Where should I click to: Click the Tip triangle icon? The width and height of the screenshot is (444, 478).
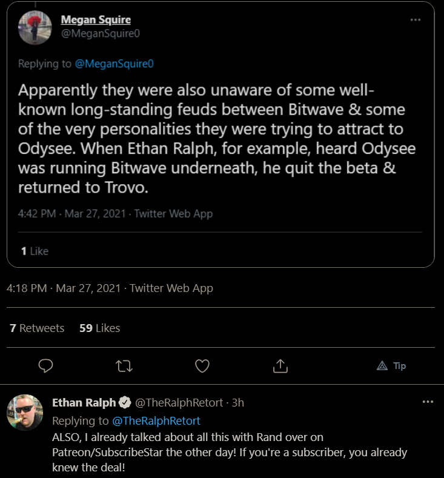click(x=382, y=366)
